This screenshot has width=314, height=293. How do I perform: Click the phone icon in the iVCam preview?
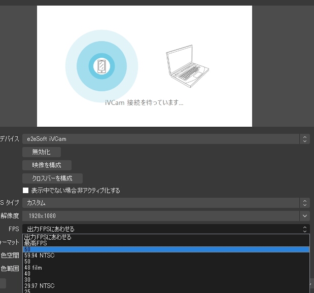[101, 66]
